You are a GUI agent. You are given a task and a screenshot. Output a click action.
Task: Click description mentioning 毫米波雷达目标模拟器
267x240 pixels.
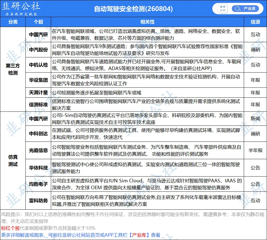click(148, 201)
